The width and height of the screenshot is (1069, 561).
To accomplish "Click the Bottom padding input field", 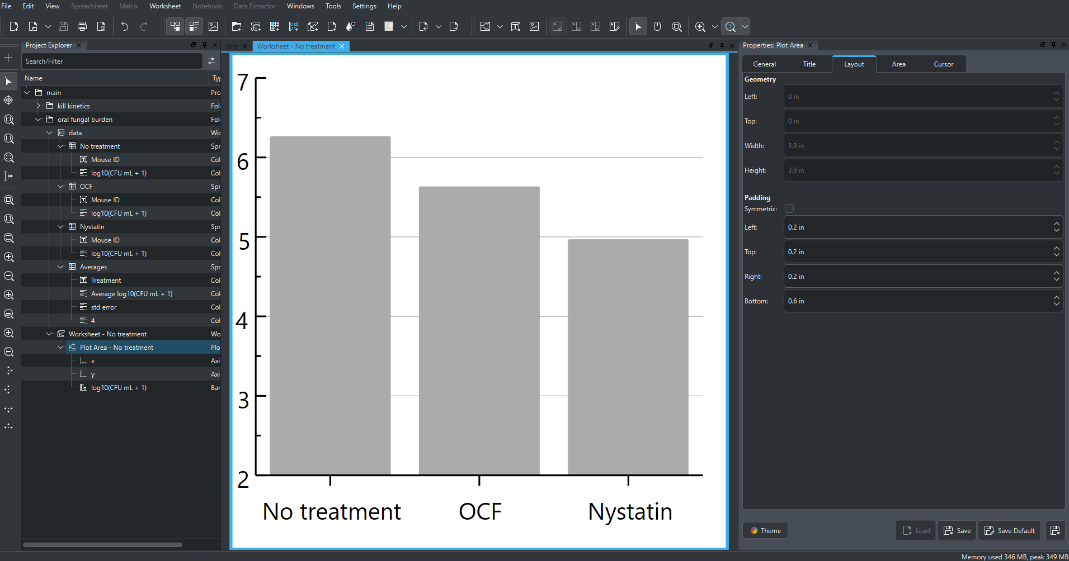I will click(x=917, y=301).
